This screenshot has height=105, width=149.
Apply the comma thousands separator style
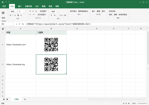click(x=57, y=15)
